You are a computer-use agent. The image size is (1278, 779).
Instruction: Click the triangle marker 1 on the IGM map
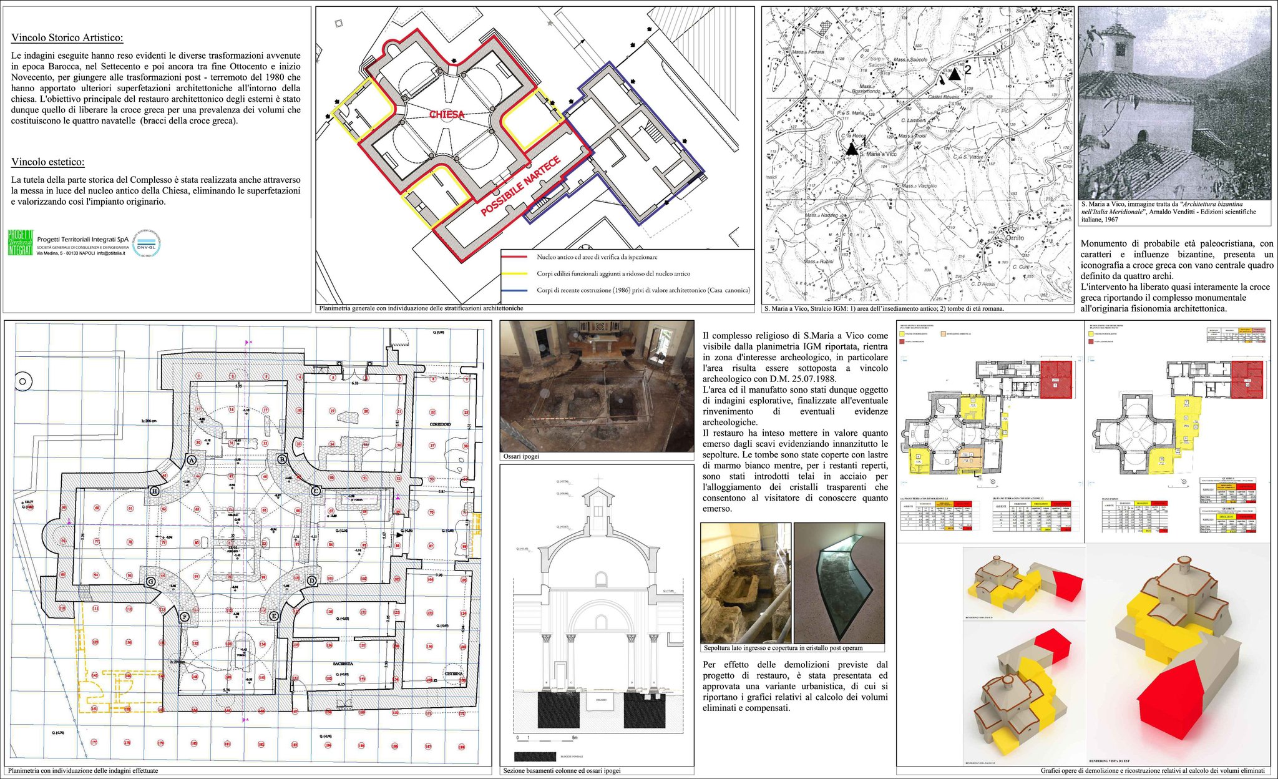click(851, 149)
